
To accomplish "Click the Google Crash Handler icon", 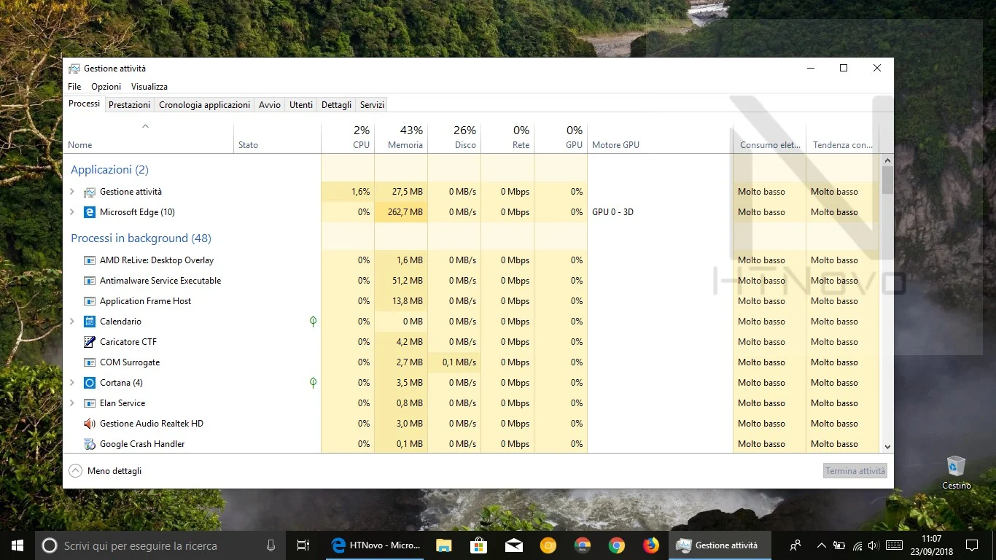I will (90, 444).
